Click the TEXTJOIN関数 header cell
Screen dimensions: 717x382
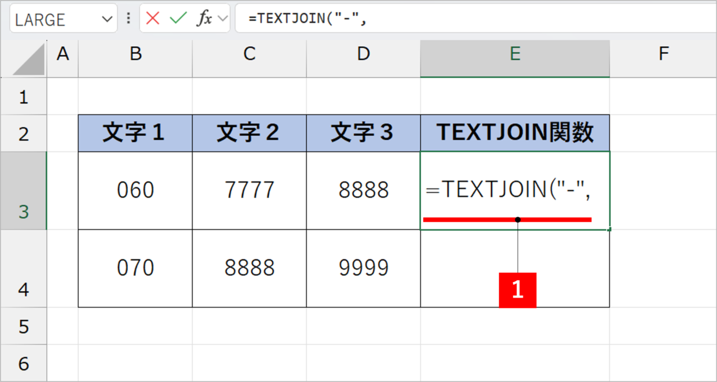(515, 133)
